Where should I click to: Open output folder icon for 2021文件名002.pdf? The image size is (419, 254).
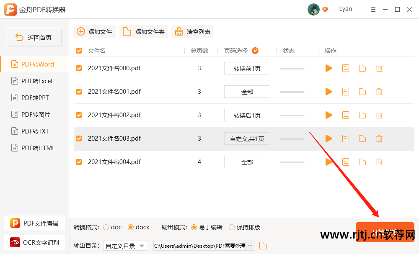(x=362, y=115)
